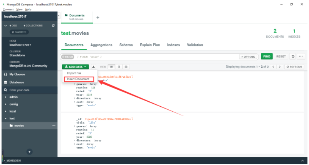
Task: Collapse the sidebar with the arrow toggle
Action: click(59, 15)
